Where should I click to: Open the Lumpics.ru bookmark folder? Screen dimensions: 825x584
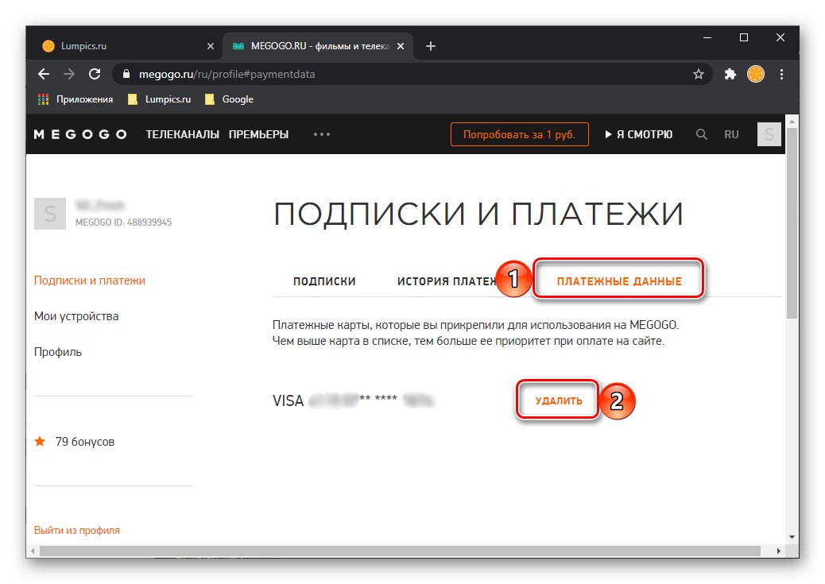coord(160,99)
